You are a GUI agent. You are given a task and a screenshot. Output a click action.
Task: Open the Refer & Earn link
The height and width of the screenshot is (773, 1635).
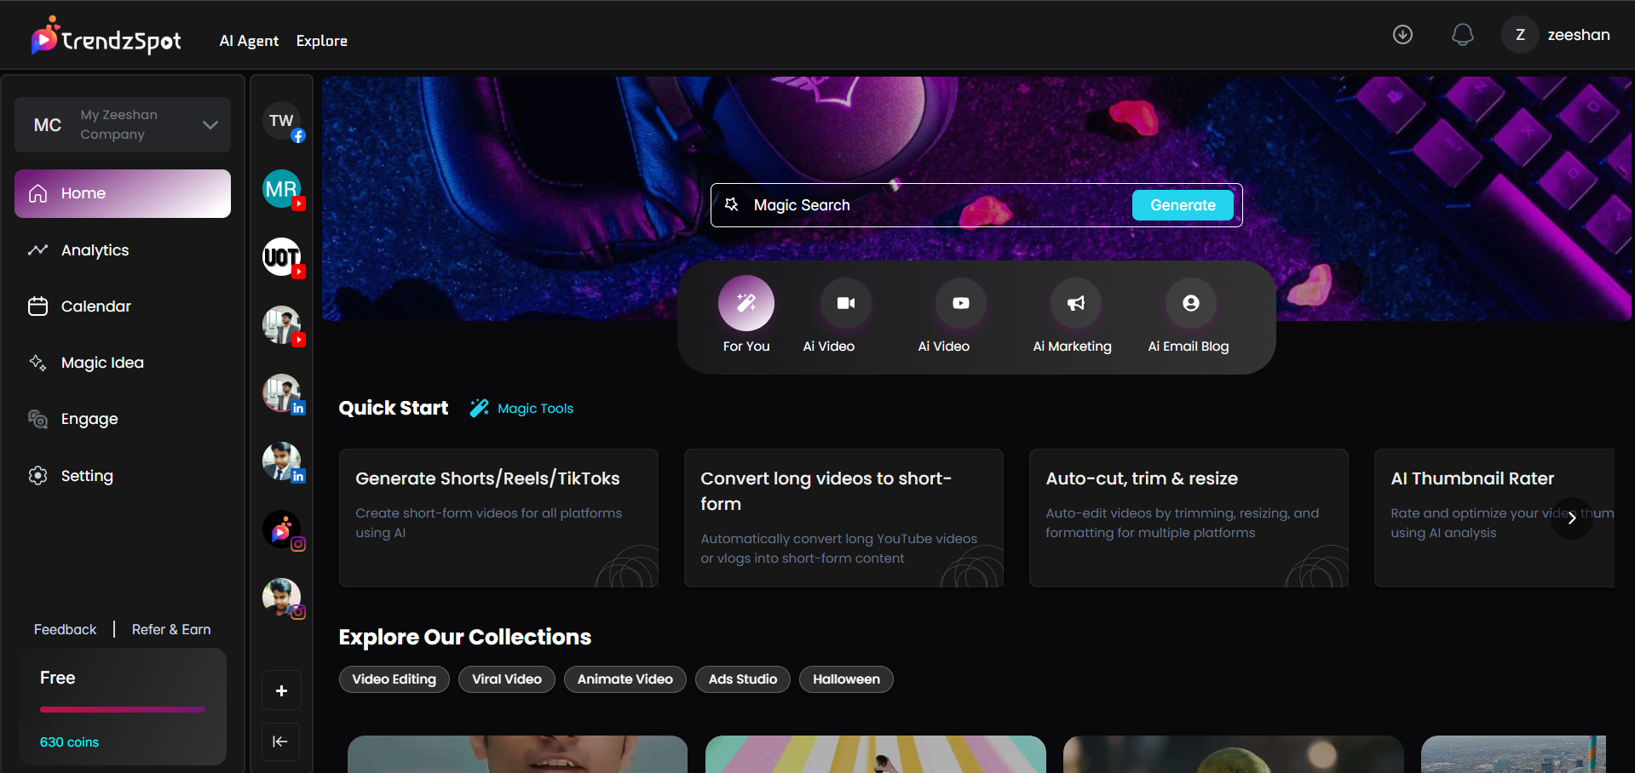coord(170,629)
